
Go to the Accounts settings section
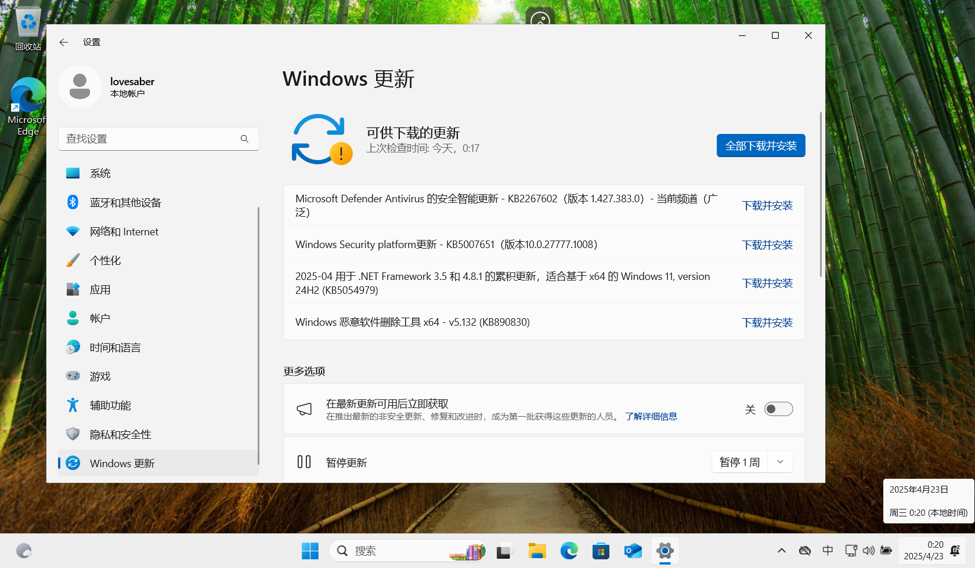(100, 318)
